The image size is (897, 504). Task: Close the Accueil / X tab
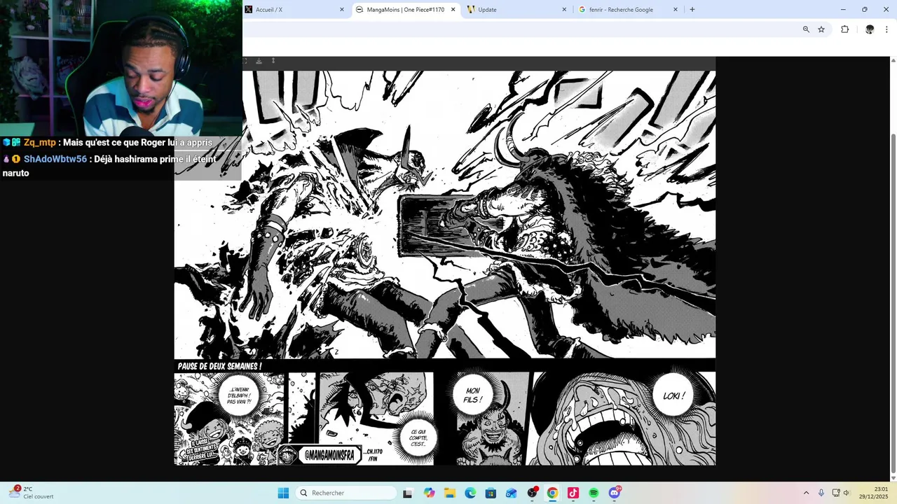point(342,10)
